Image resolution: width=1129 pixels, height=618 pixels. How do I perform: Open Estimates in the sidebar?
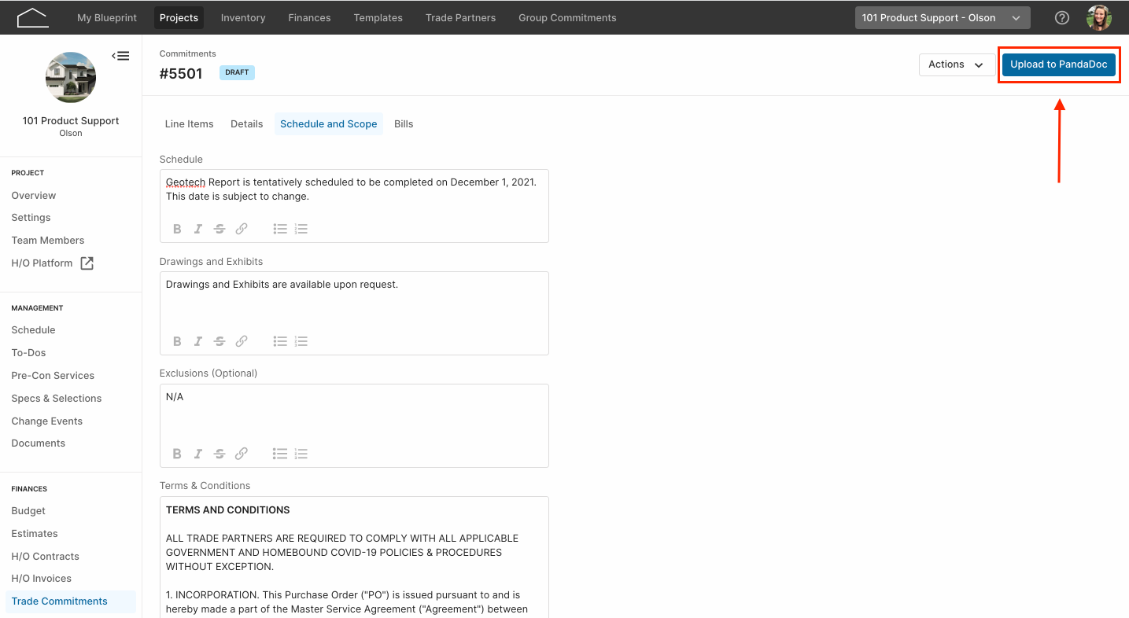[x=35, y=534]
